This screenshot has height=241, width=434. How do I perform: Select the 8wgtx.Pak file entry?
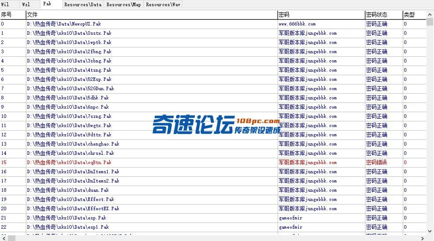[69, 125]
